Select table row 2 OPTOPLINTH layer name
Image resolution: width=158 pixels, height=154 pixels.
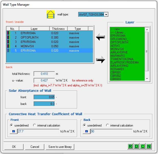pyautogui.click(x=29, y=38)
